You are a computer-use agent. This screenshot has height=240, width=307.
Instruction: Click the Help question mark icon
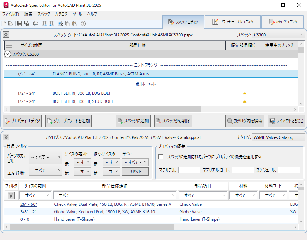(83, 24)
